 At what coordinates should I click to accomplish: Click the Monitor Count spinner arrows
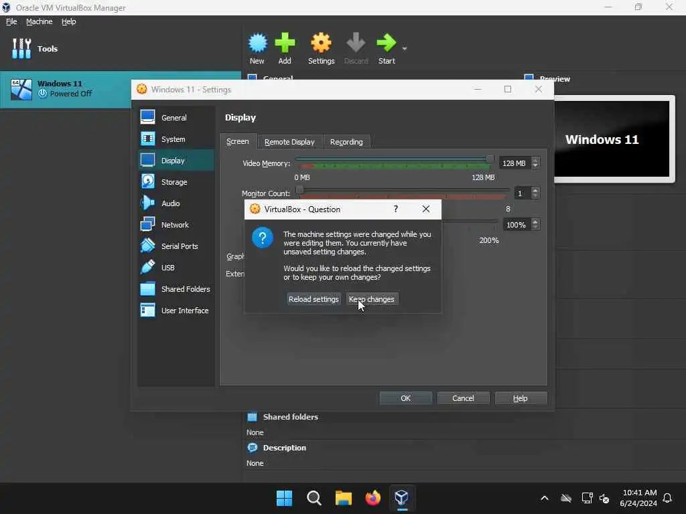tap(535, 193)
